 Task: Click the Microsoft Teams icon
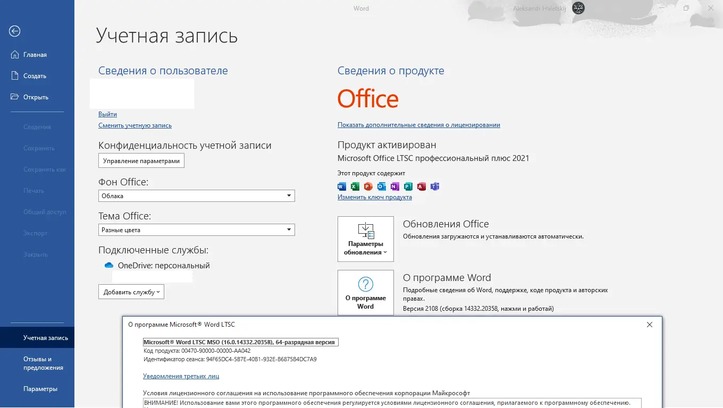(x=434, y=186)
